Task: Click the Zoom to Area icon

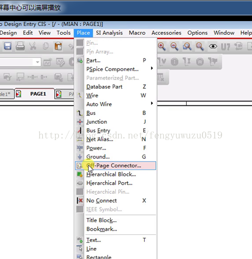Action: pyautogui.click(x=187, y=46)
